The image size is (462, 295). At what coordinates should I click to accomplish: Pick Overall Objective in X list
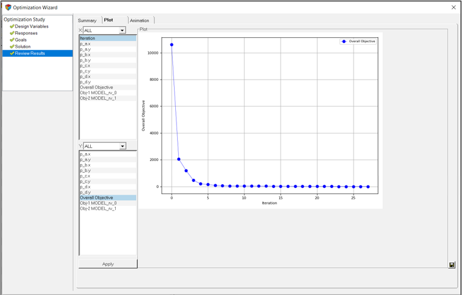[96, 87]
